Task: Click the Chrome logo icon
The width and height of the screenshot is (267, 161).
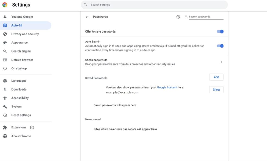Action: pyautogui.click(x=5, y=5)
